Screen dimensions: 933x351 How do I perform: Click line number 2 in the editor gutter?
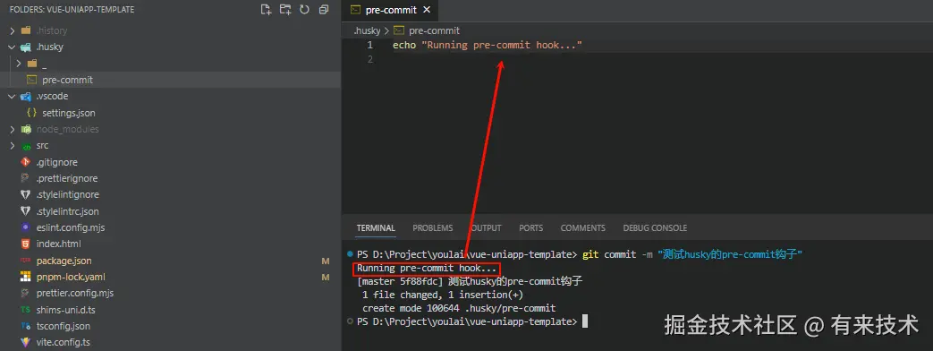[370, 59]
